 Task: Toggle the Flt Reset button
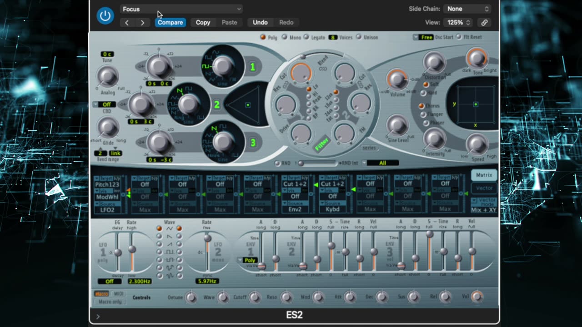coord(459,37)
